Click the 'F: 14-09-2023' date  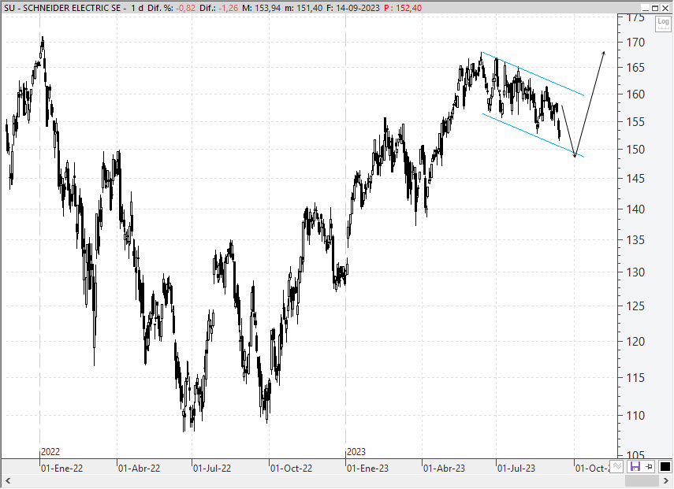[353, 8]
